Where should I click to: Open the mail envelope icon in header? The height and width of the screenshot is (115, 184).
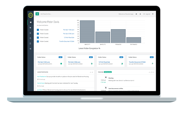tap(136, 14)
